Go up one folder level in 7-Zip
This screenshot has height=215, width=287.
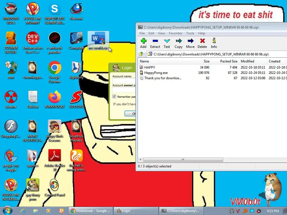pyautogui.click(x=141, y=54)
